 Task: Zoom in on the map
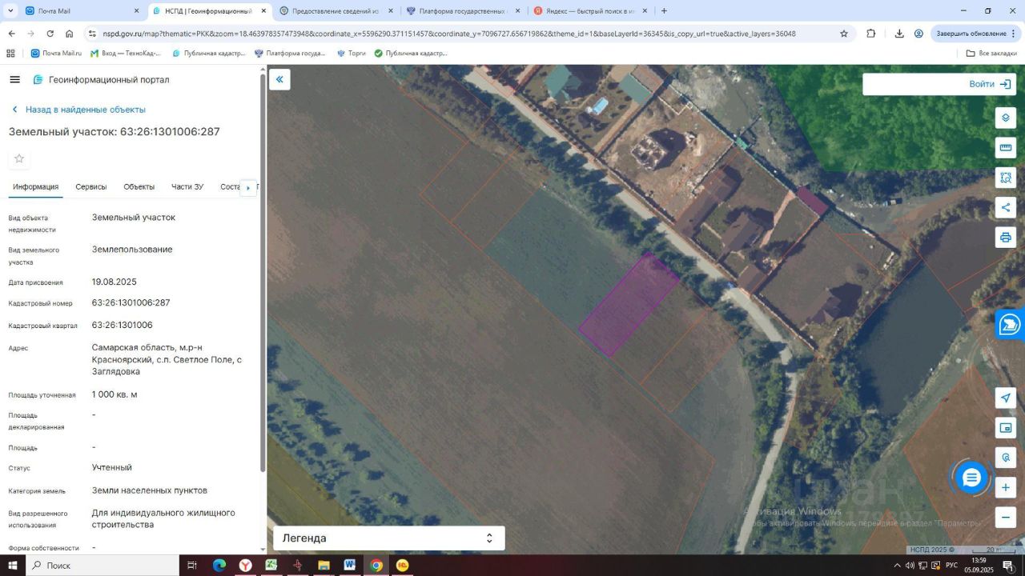click(1006, 487)
